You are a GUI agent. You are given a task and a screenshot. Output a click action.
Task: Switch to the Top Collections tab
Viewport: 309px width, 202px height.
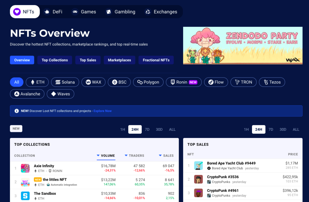point(55,60)
